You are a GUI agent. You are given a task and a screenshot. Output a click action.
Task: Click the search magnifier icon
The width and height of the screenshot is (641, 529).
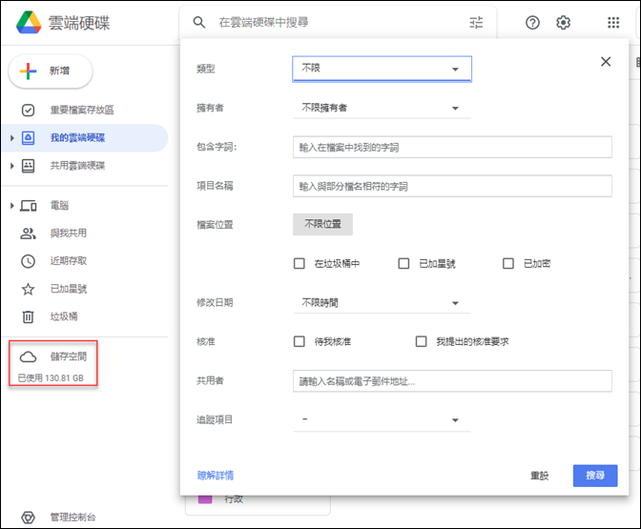pos(199,22)
